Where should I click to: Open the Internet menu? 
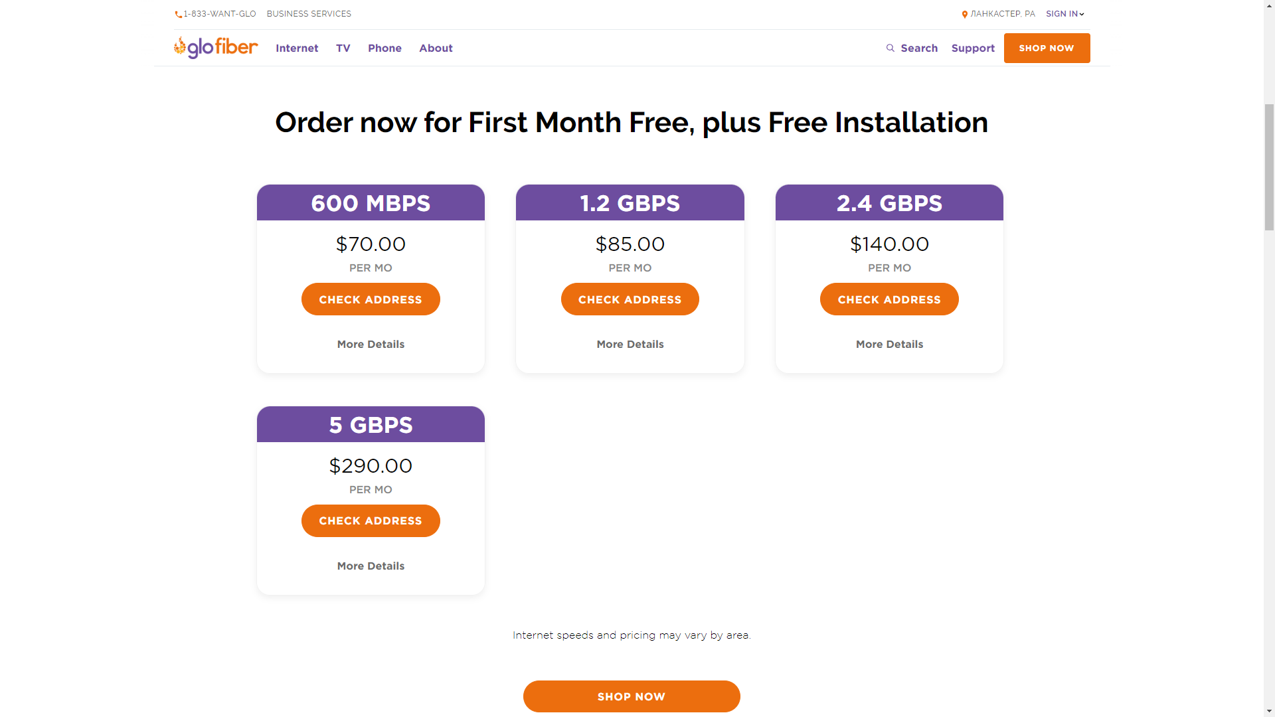tap(297, 48)
